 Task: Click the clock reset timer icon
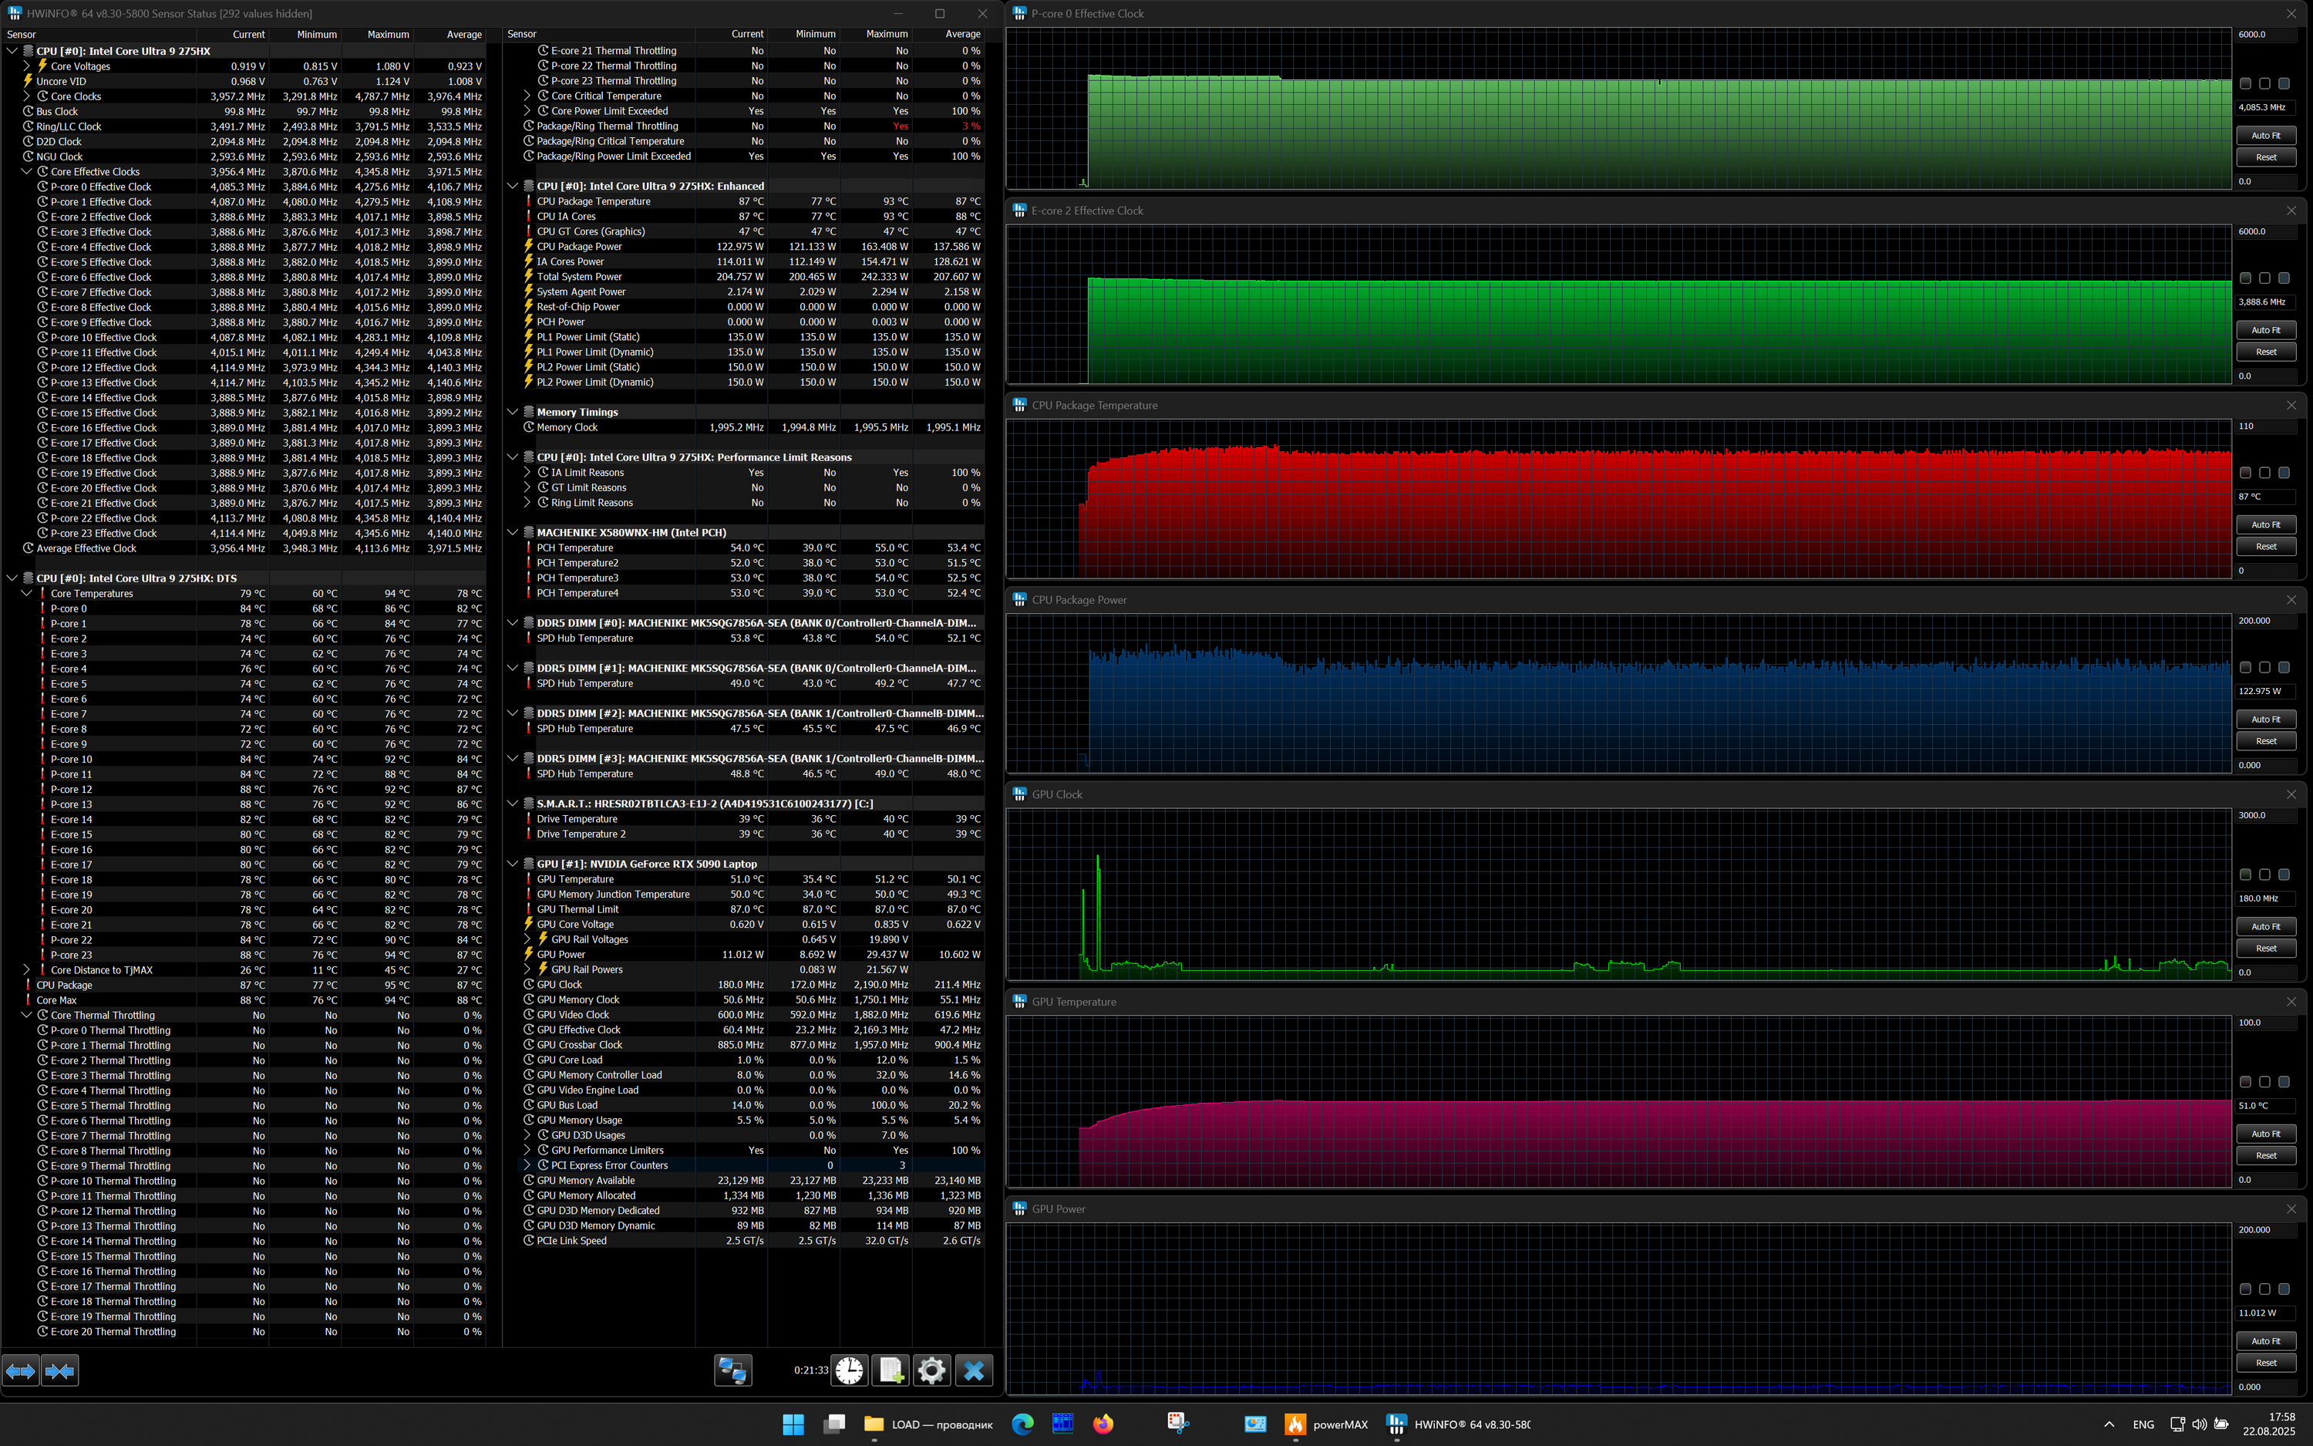pyautogui.click(x=849, y=1370)
